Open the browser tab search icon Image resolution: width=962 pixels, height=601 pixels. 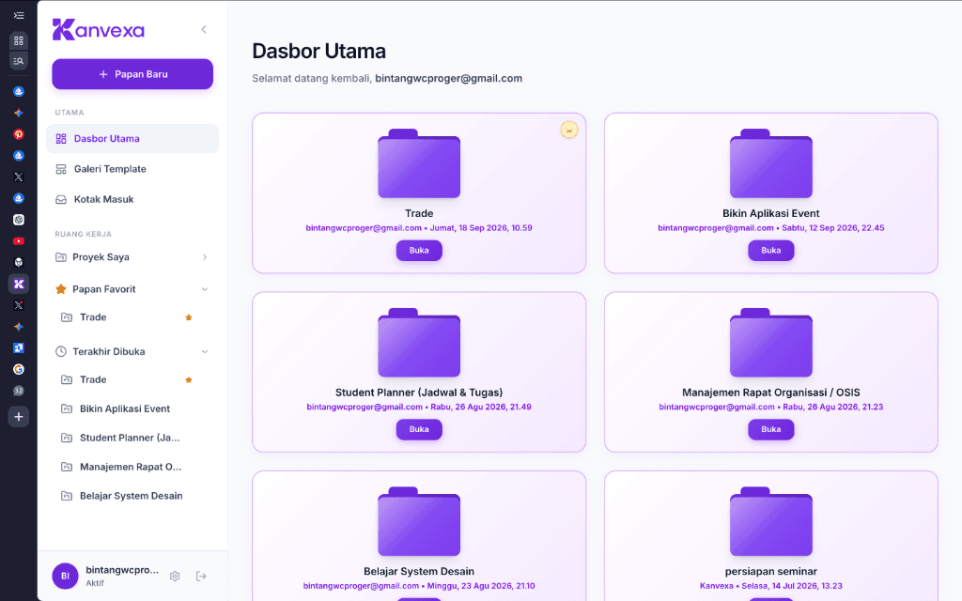(19, 61)
